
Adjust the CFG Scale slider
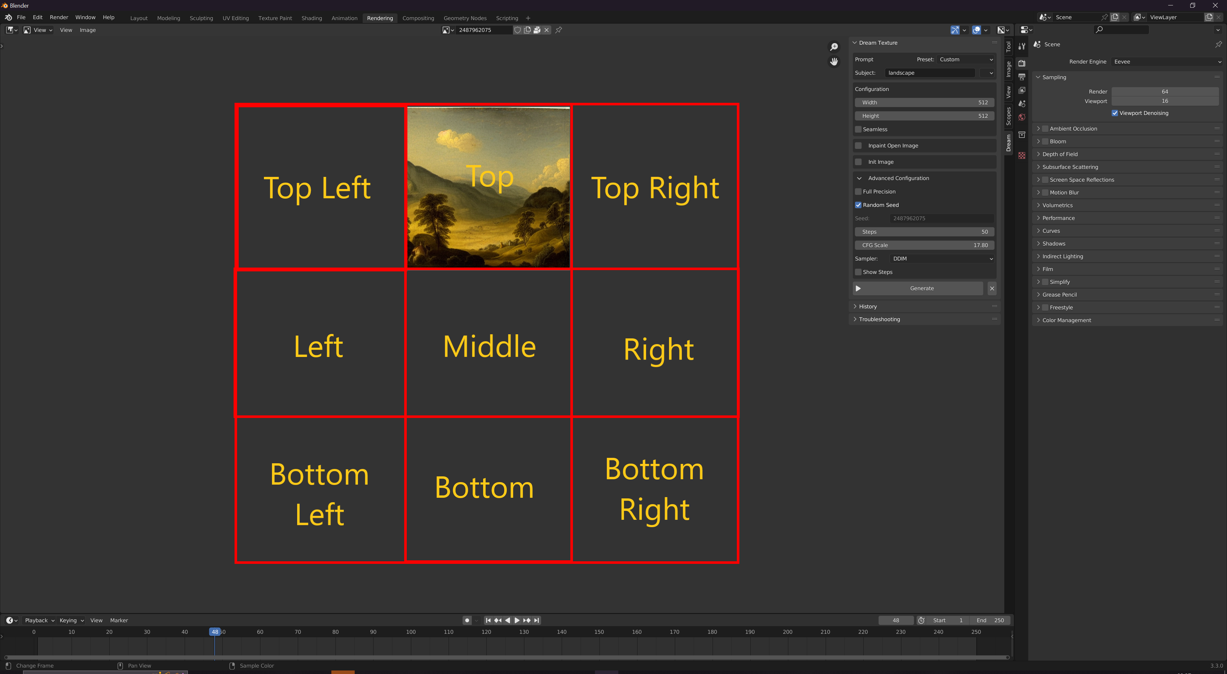tap(924, 245)
